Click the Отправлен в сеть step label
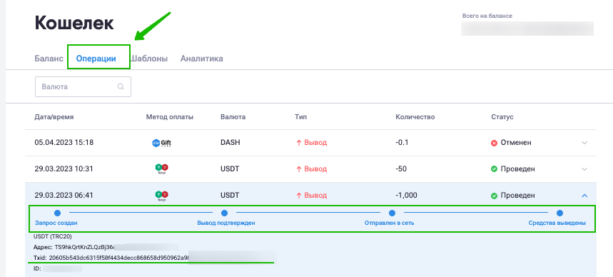Viewport: 613px width, 277px height. click(390, 223)
